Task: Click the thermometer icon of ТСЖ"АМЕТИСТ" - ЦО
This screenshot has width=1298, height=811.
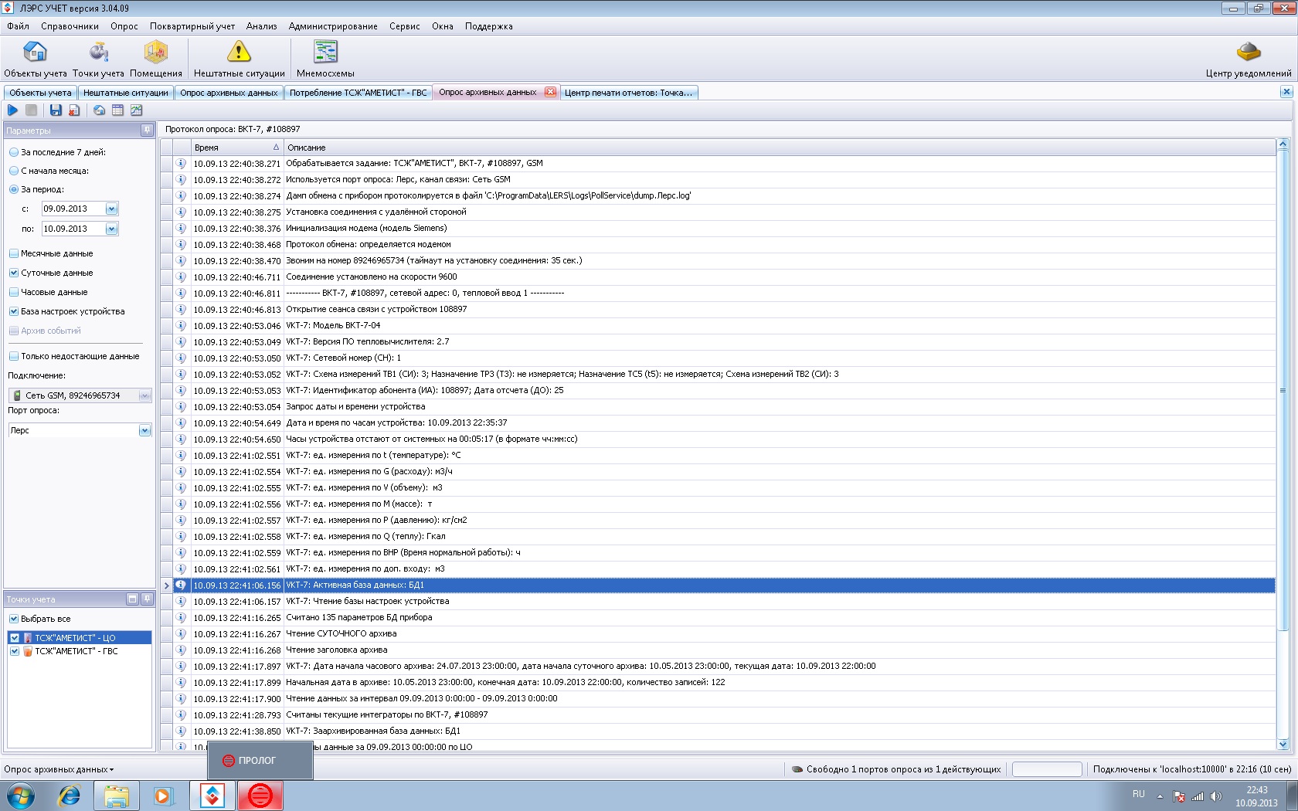Action: (x=28, y=638)
